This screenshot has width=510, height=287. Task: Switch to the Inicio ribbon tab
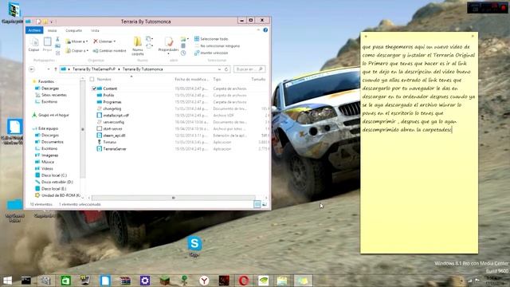52,30
